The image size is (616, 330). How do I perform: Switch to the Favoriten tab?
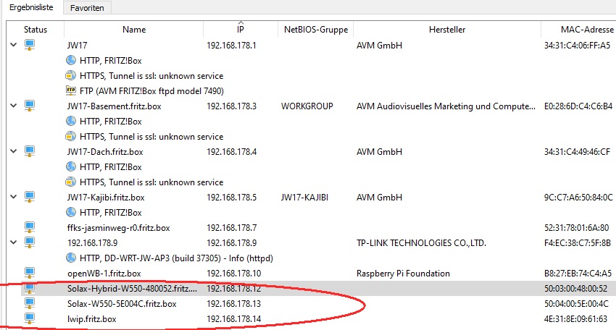point(88,8)
